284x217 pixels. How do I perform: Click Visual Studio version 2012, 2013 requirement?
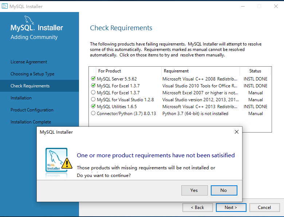[x=201, y=100]
